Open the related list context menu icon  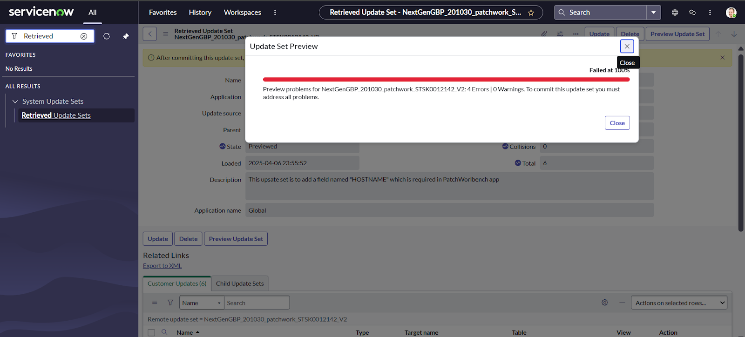click(155, 303)
